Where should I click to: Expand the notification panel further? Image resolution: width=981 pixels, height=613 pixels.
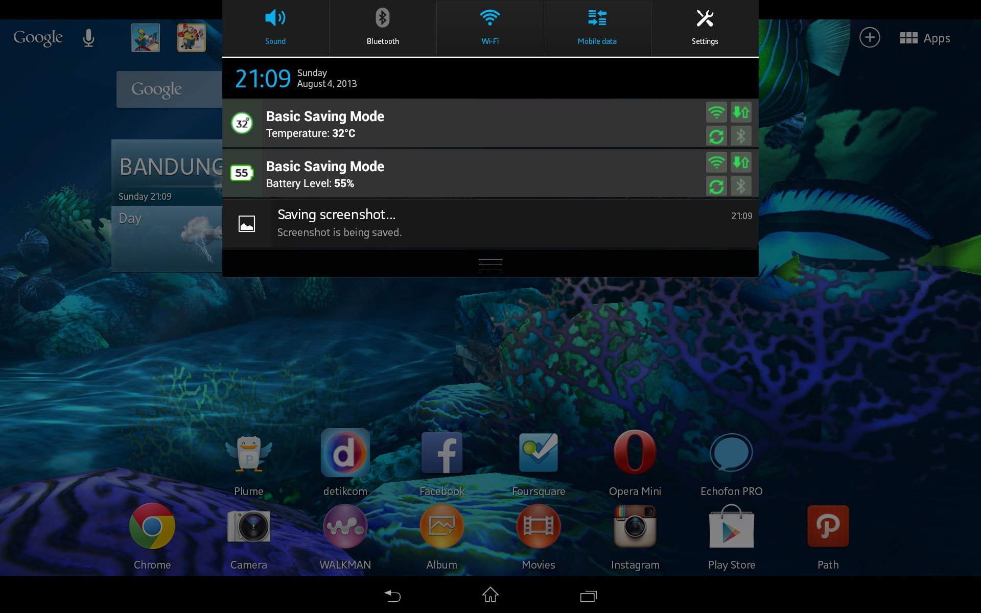490,265
